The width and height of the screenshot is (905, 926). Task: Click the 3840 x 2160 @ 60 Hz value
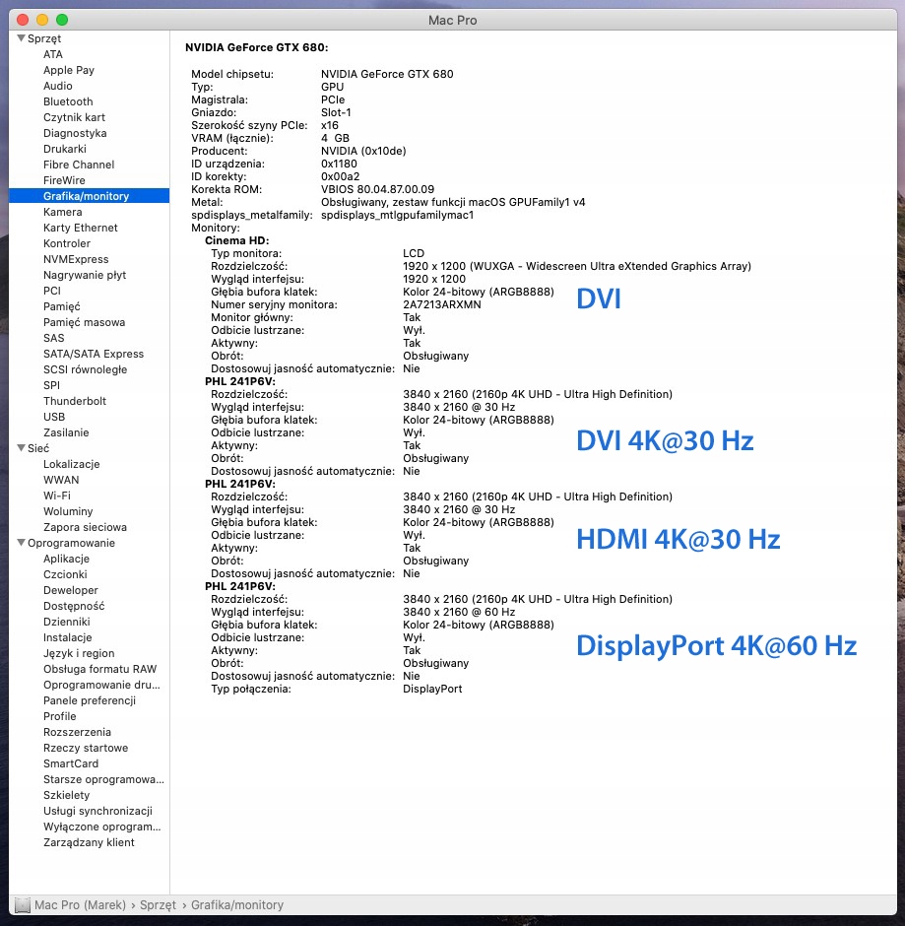click(459, 612)
